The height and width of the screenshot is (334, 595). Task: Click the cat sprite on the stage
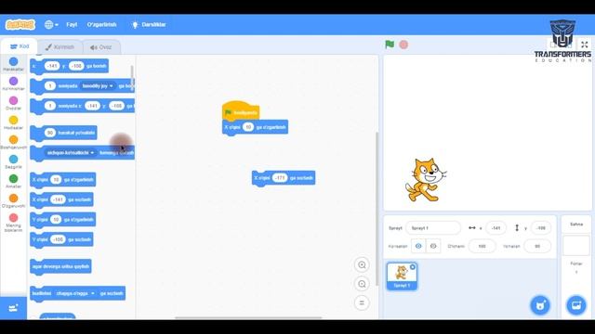[x=426, y=180]
